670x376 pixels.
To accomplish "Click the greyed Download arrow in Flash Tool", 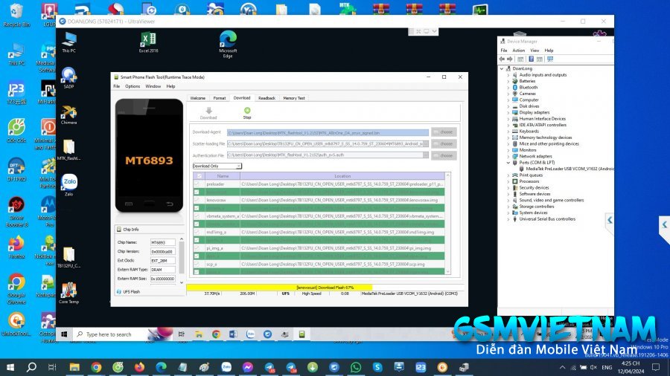I will coord(208,111).
